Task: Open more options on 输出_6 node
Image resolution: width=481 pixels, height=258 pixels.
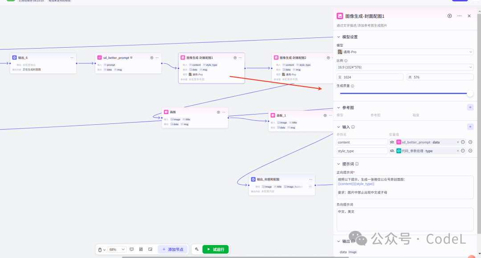Action: coord(72,57)
